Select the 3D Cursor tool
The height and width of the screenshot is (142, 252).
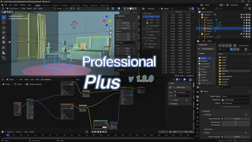(4, 22)
